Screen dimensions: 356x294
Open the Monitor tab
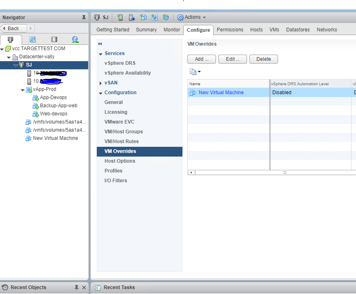tap(171, 30)
